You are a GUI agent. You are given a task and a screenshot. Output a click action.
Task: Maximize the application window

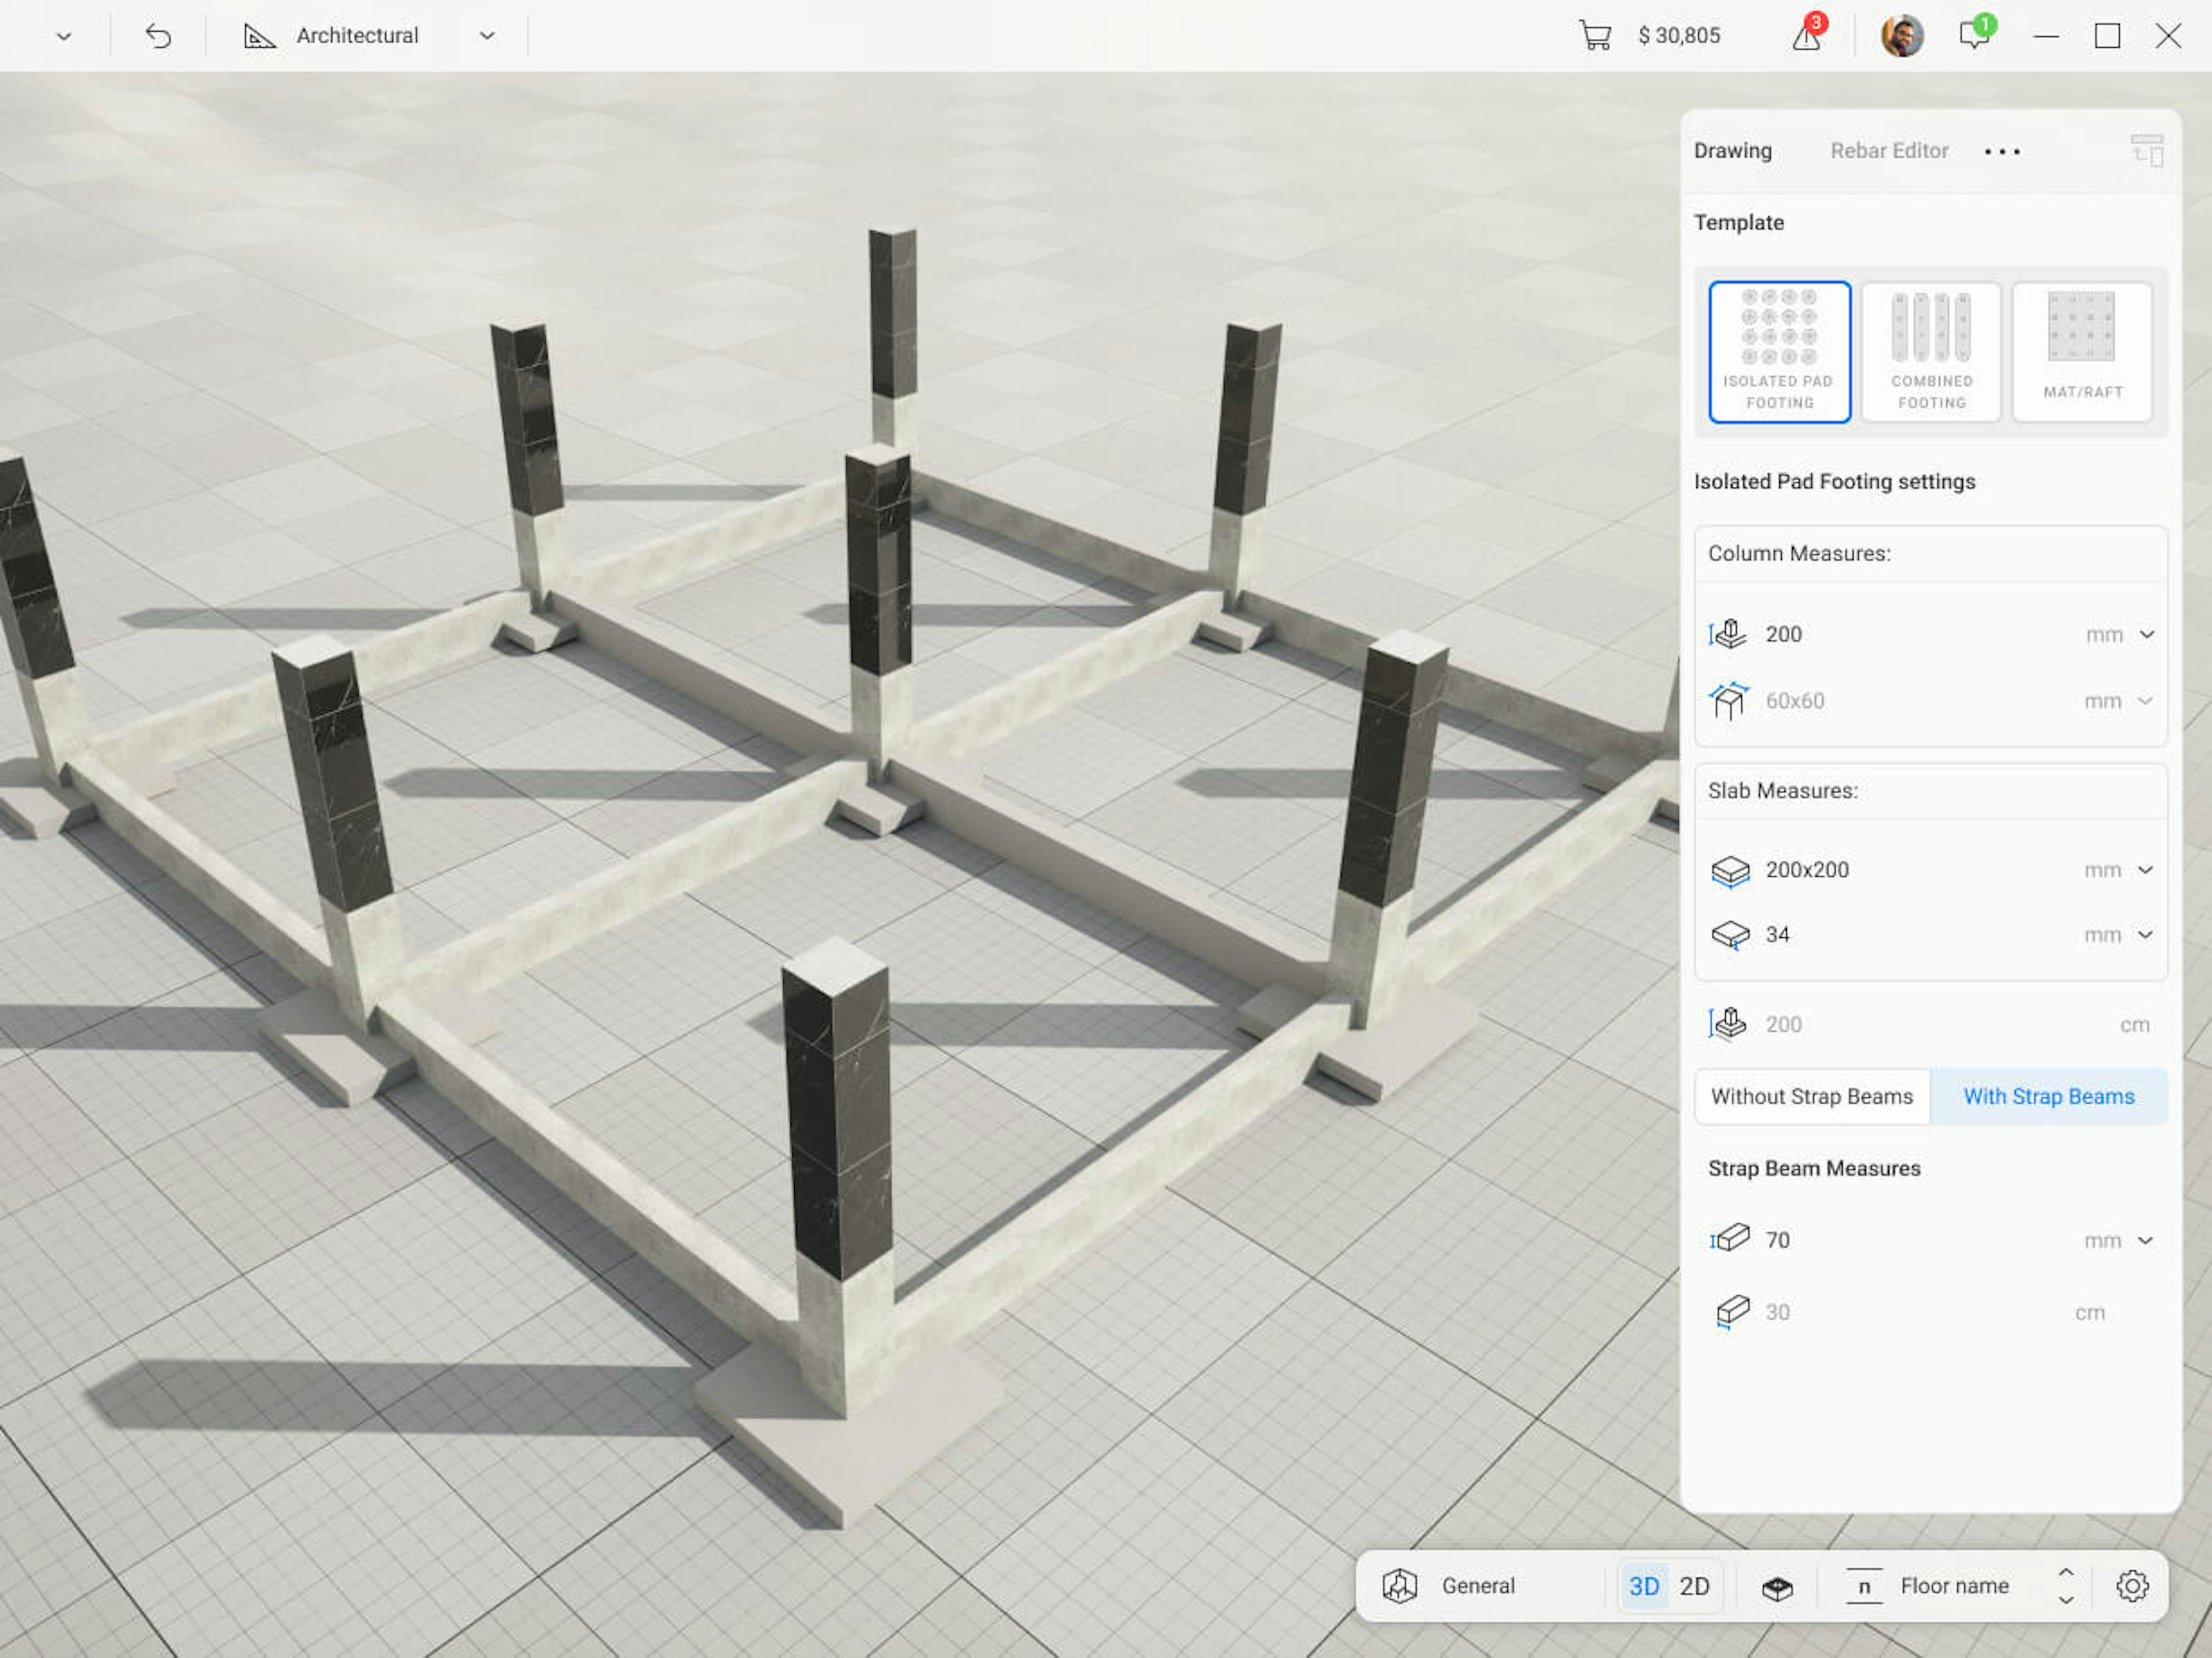pos(2107,36)
